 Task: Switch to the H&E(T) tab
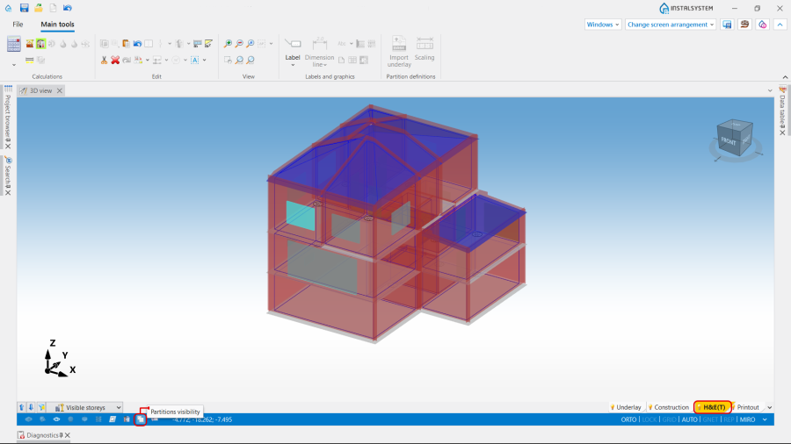(713, 407)
